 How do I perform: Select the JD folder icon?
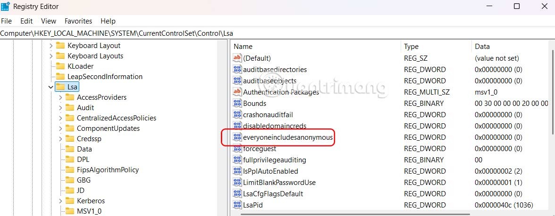[70, 190]
